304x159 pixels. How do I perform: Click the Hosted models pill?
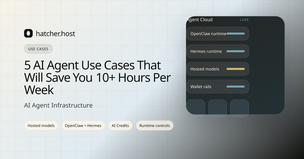point(41,125)
